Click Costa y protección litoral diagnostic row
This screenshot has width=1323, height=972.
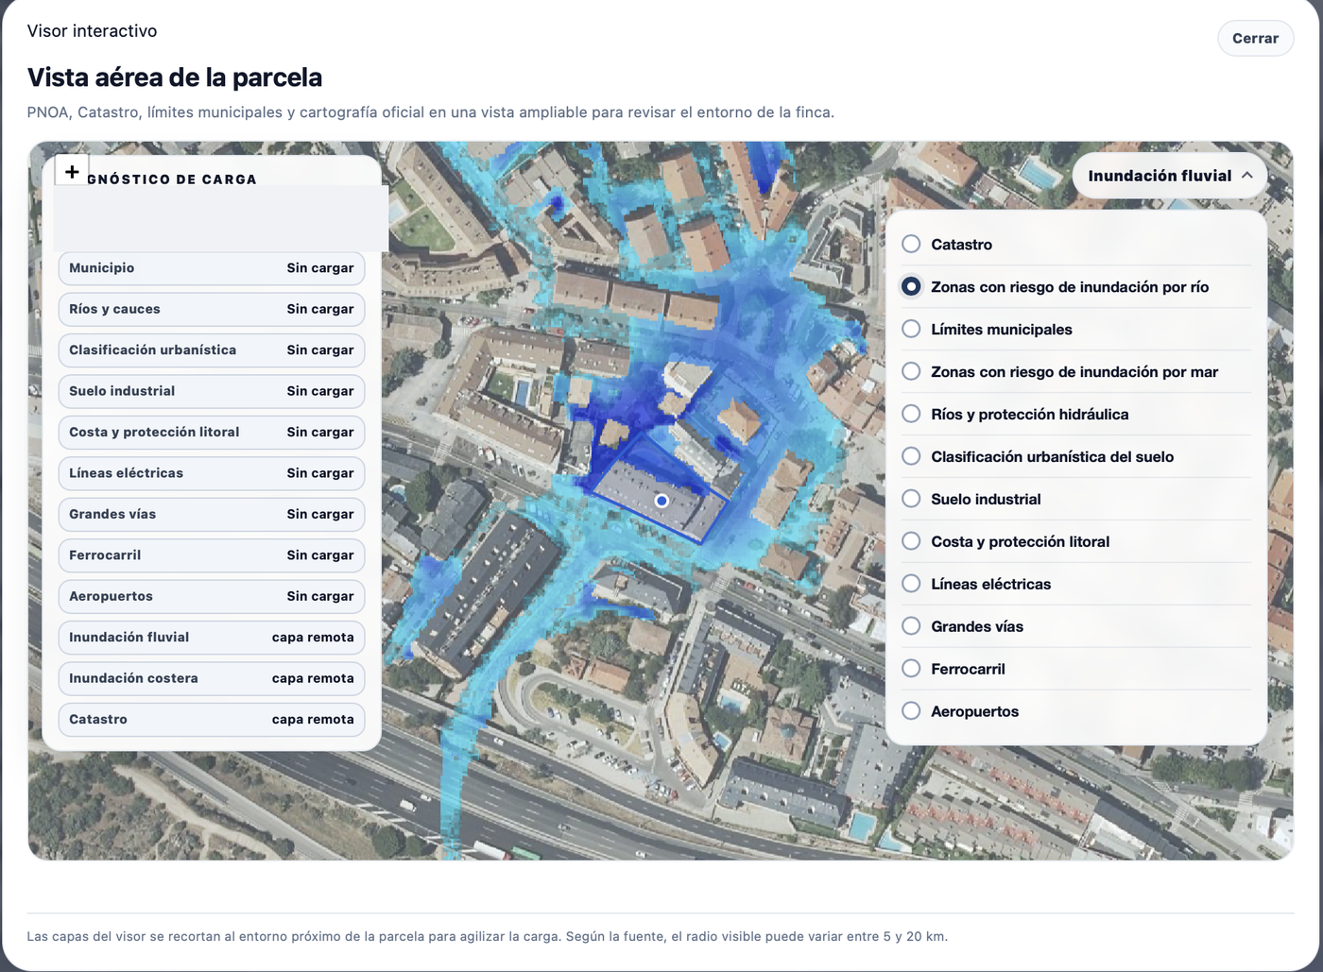tap(212, 433)
